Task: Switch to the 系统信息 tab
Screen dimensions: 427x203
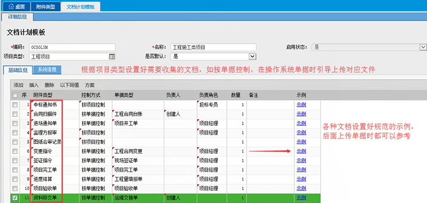Action: [47, 69]
